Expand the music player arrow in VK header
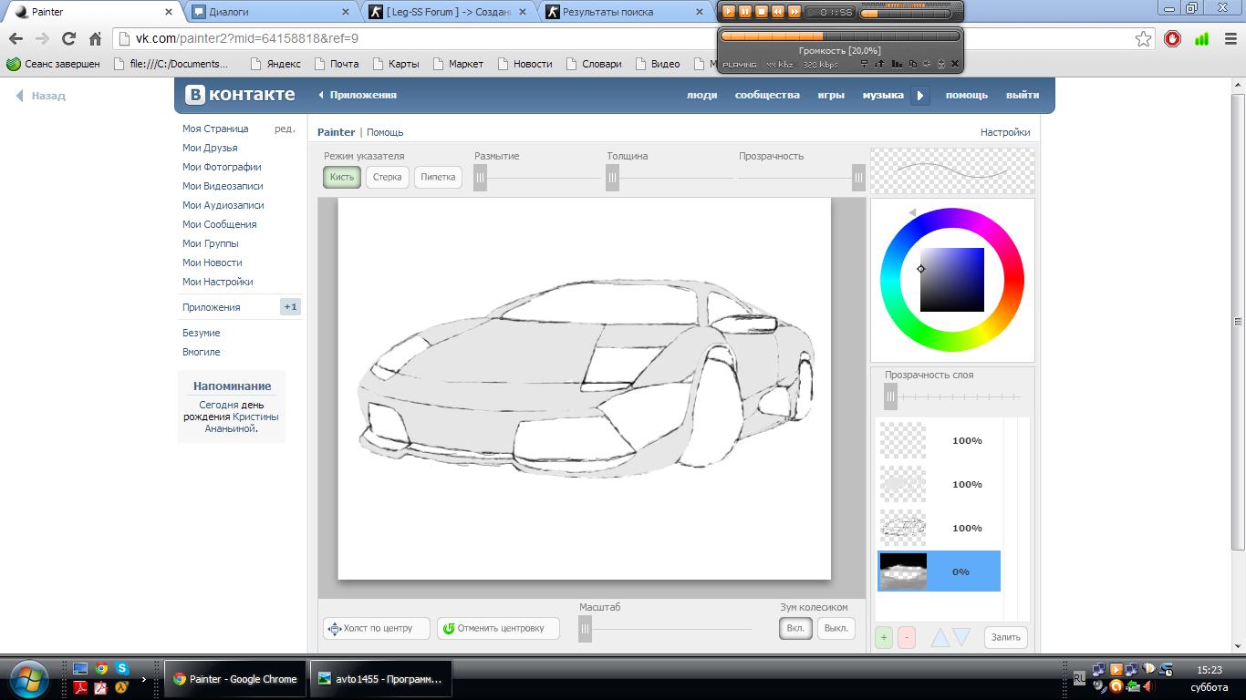The image size is (1246, 700). click(x=919, y=95)
